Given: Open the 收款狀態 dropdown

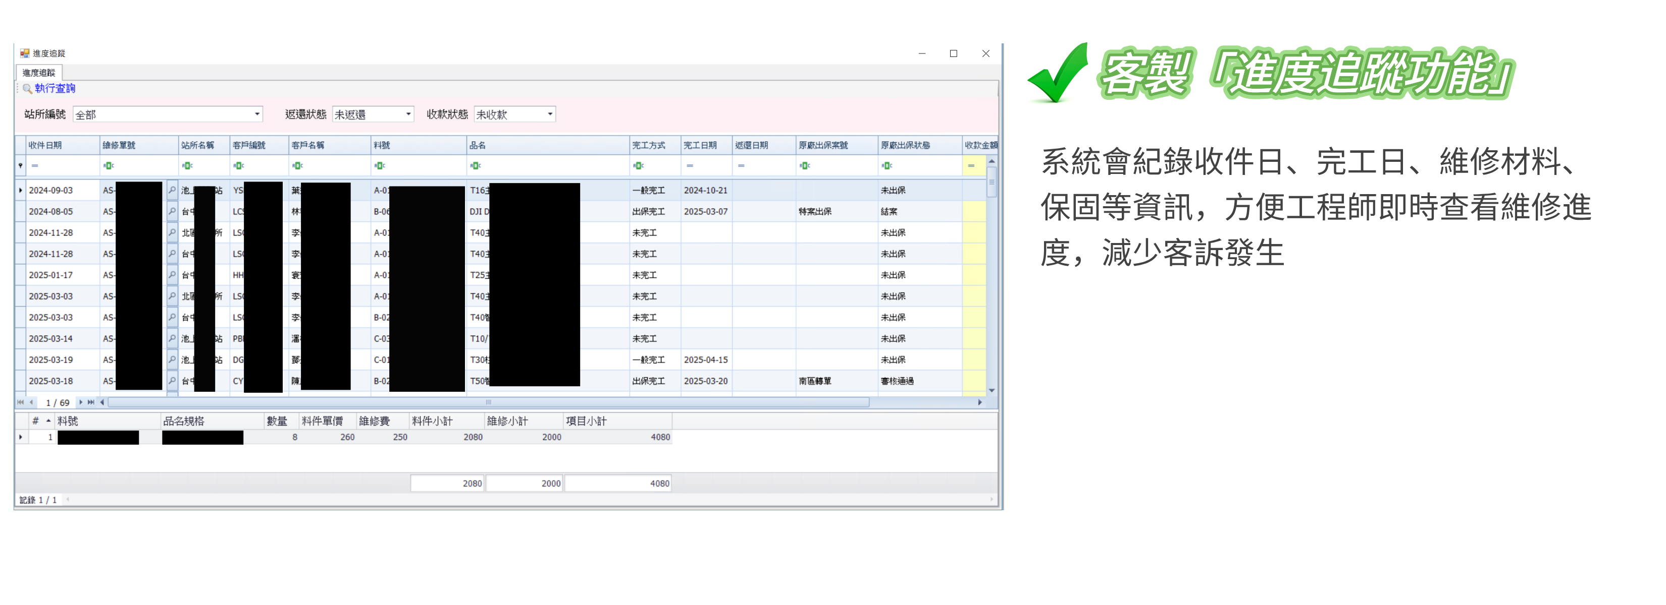Looking at the screenshot, I should point(550,114).
